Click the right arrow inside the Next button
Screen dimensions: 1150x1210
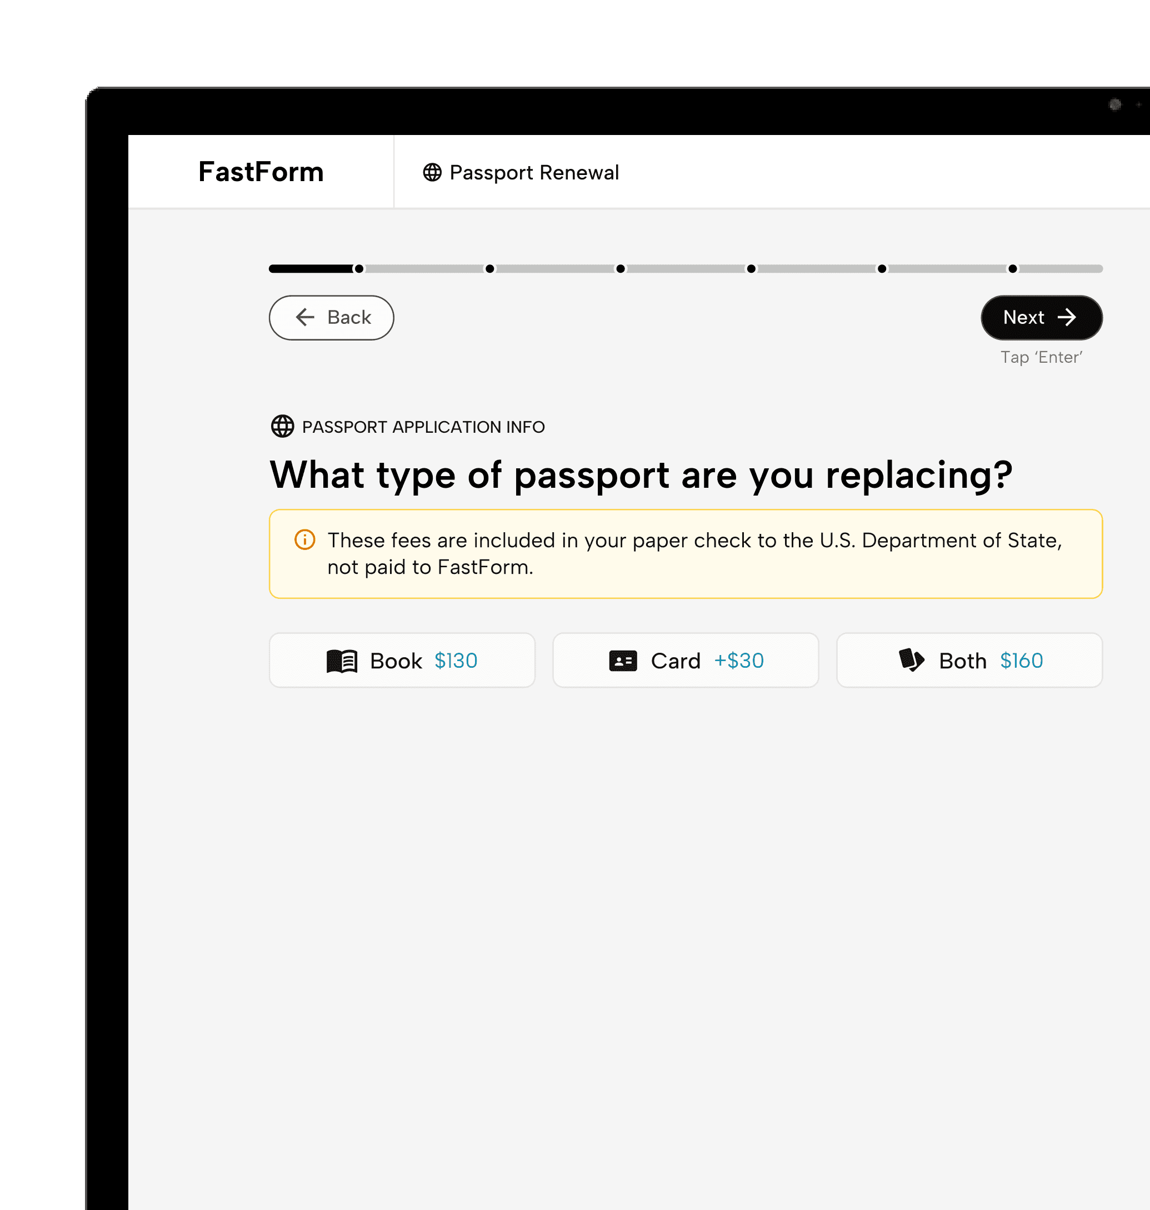pos(1068,318)
